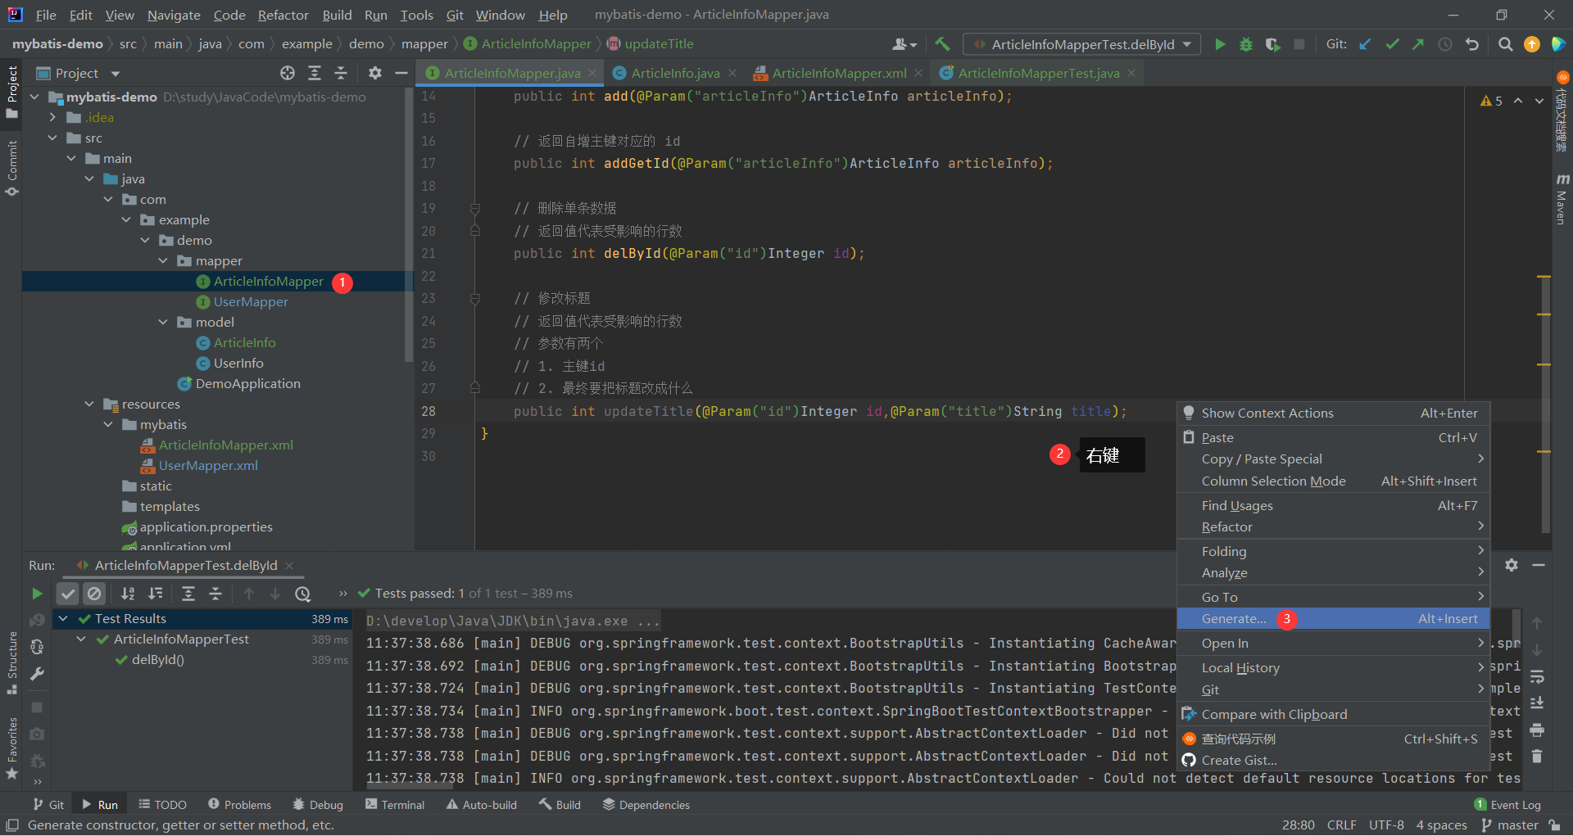Toggle the Commit tool window sidebar button
1573x836 pixels.
click(x=11, y=168)
